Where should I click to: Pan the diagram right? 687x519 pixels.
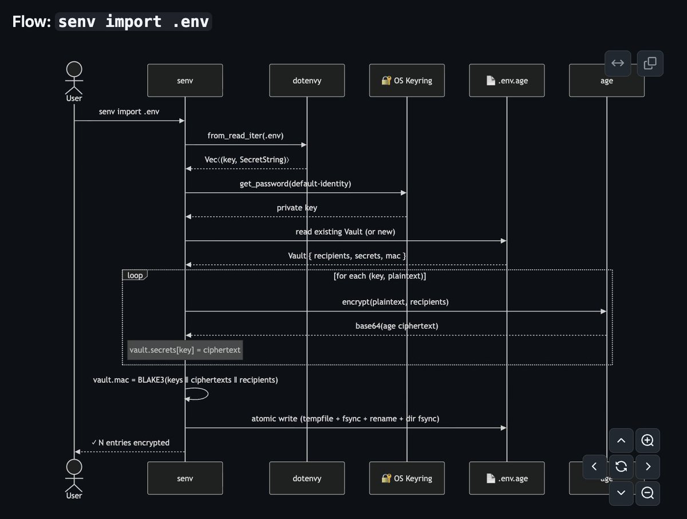(x=647, y=467)
